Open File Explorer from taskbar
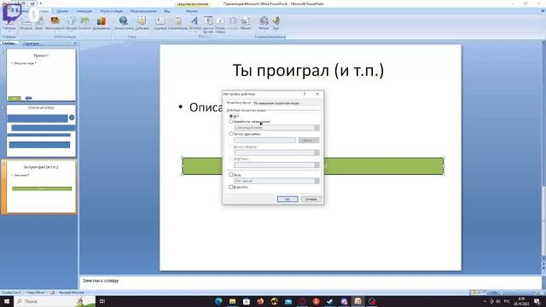Viewport: 546px width, 307px height. pyautogui.click(x=233, y=301)
